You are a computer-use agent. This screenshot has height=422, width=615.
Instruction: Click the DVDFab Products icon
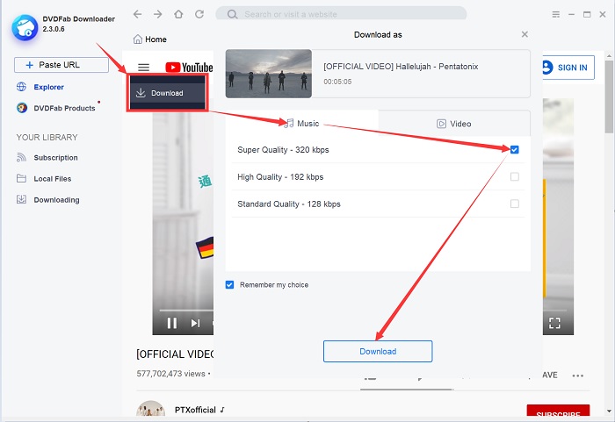[22, 108]
